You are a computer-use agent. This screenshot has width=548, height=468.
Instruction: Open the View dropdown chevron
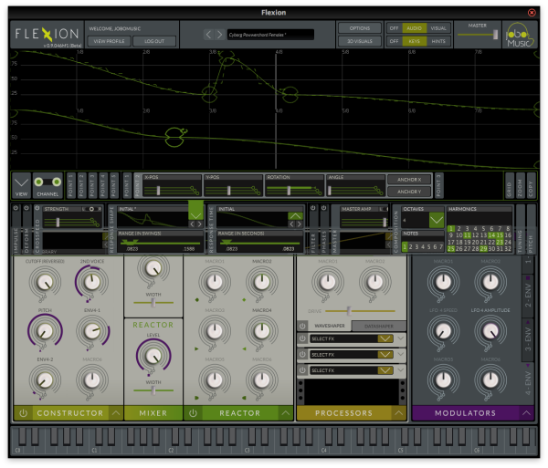point(21,182)
